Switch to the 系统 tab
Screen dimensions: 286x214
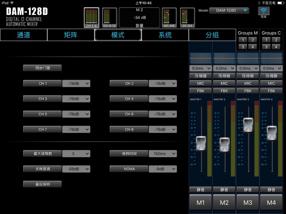(x=165, y=35)
